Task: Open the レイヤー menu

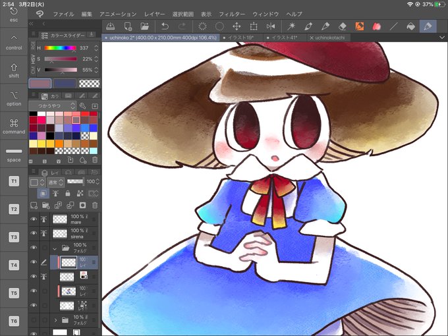Action: [154, 14]
